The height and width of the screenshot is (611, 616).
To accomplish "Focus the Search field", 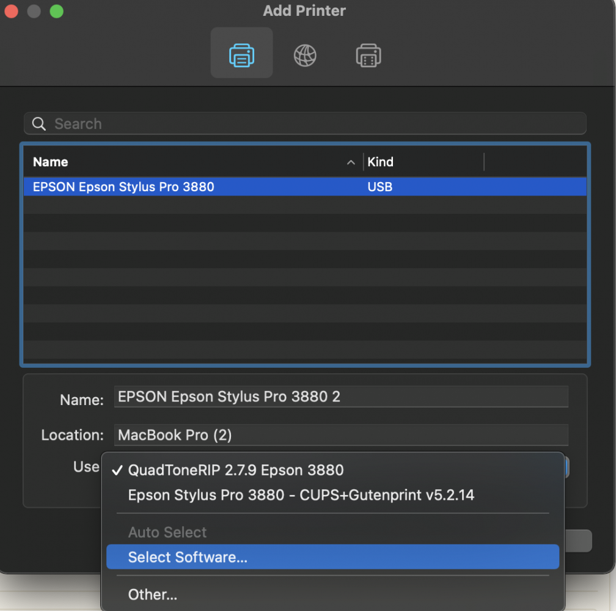I will point(305,123).
